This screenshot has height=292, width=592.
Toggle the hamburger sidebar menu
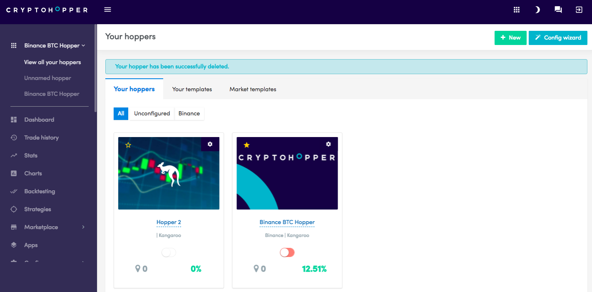pos(107,10)
